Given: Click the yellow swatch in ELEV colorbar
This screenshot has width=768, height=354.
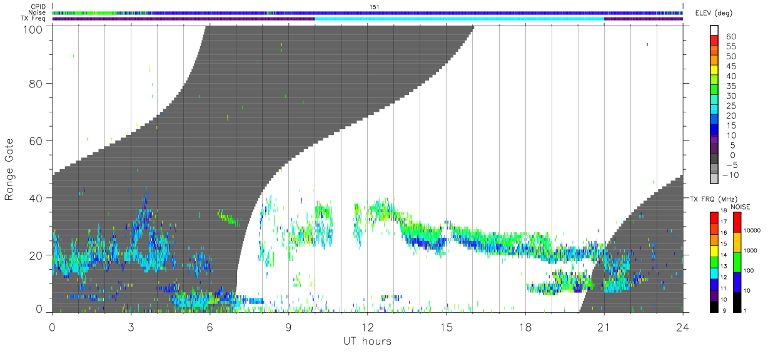Looking at the screenshot, I should click(x=714, y=70).
